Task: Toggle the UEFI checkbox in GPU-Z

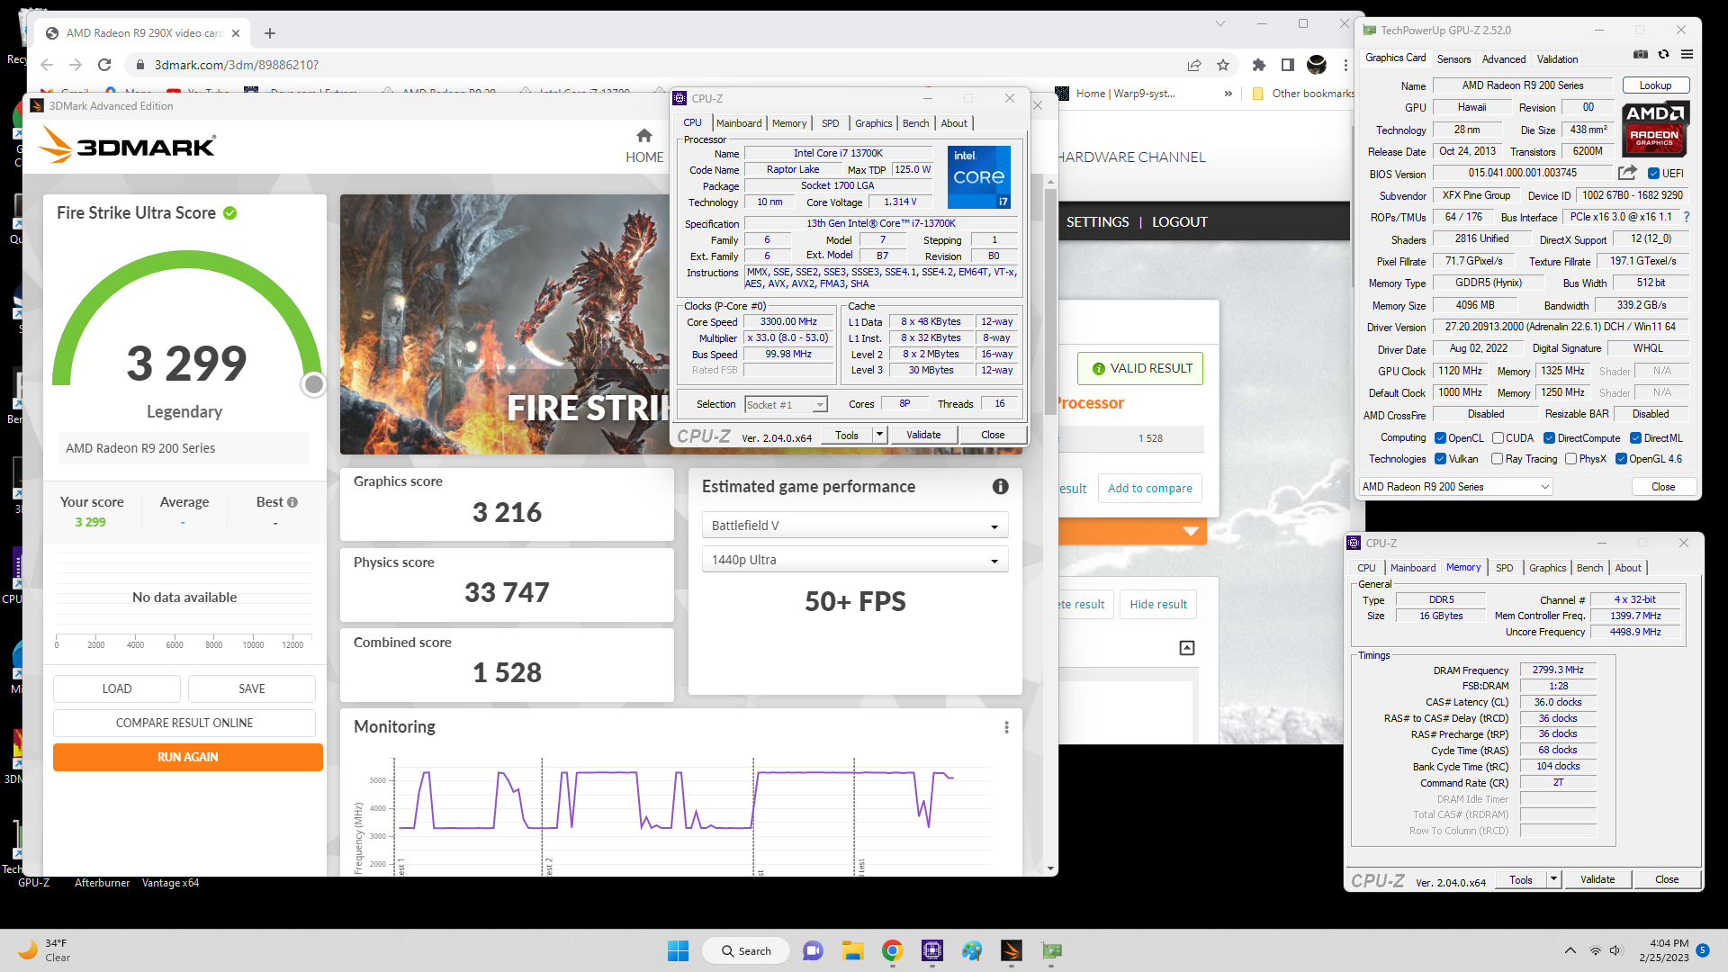Action: coord(1653,173)
